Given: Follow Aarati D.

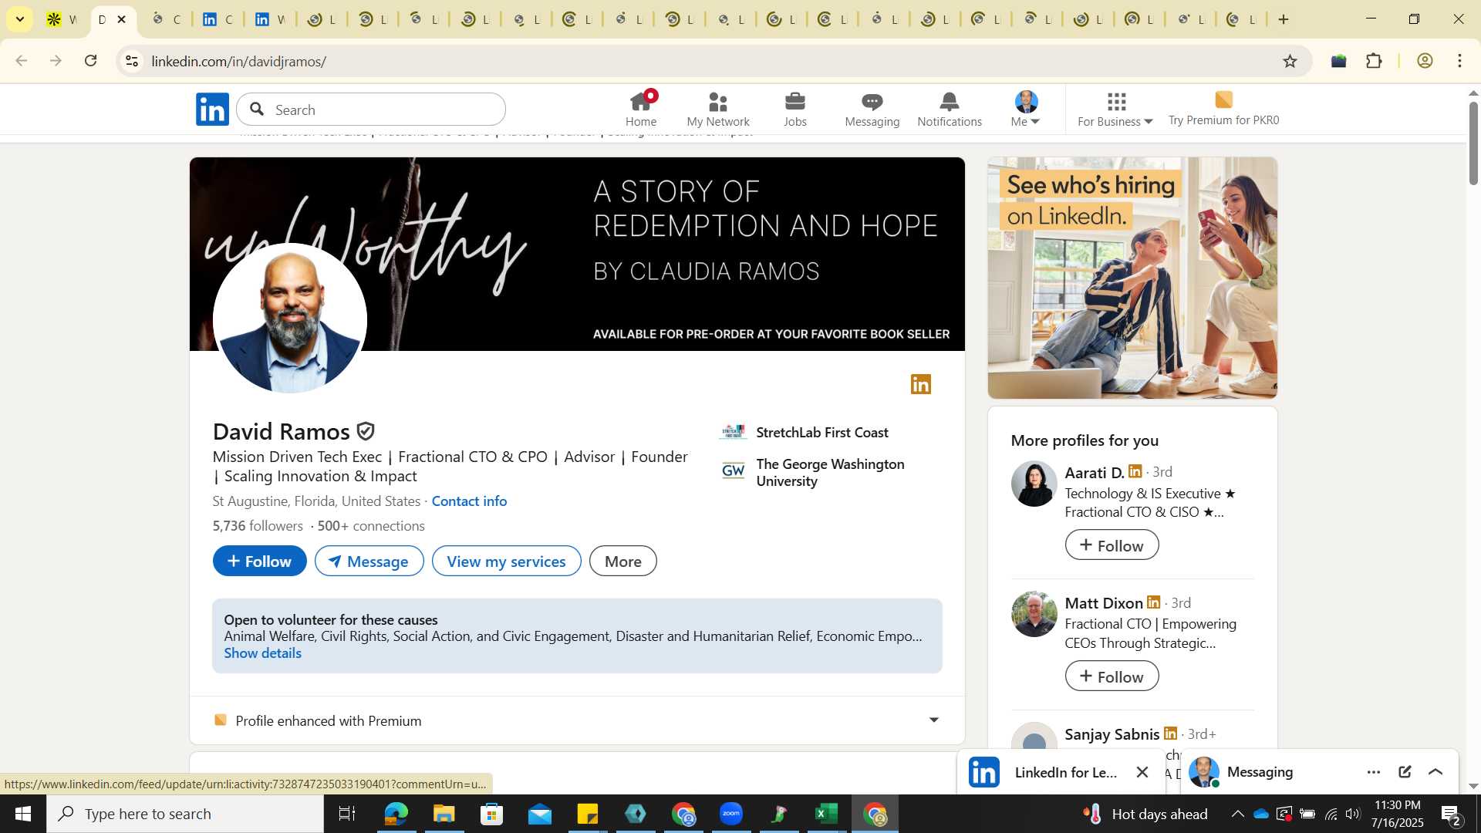Looking at the screenshot, I should (1112, 545).
